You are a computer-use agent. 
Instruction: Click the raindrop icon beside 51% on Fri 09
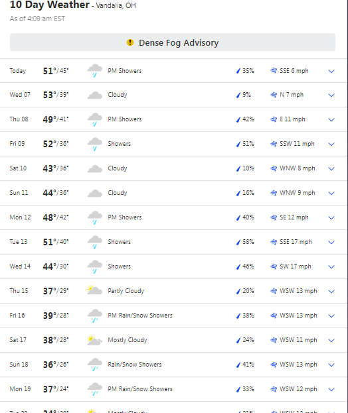(x=238, y=144)
